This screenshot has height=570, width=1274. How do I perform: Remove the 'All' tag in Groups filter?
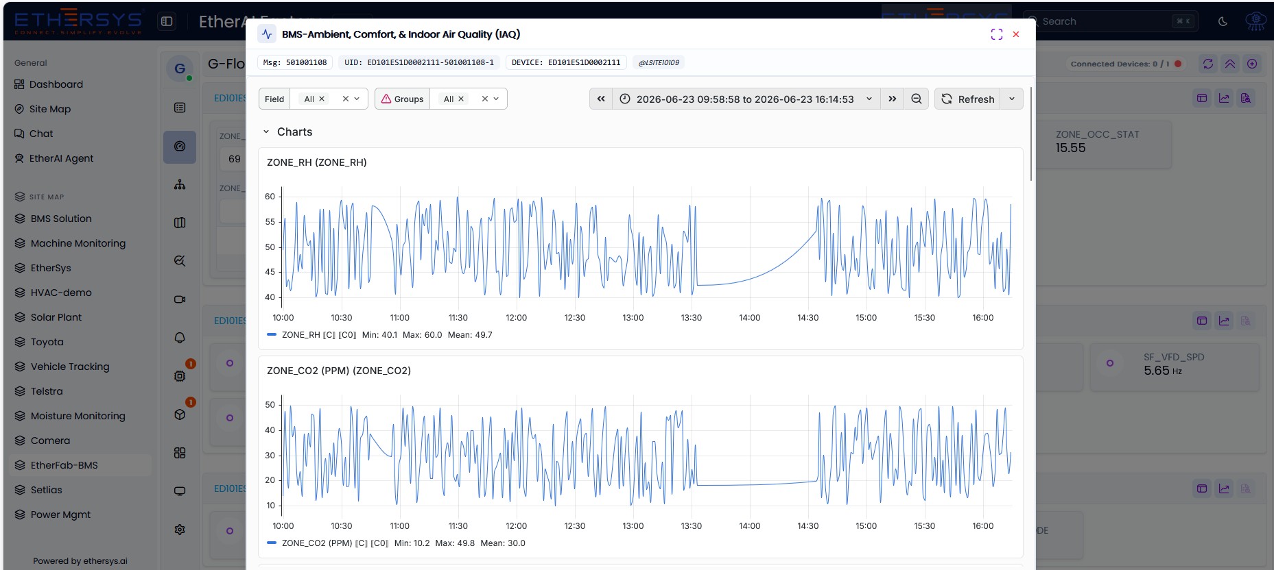(x=461, y=99)
